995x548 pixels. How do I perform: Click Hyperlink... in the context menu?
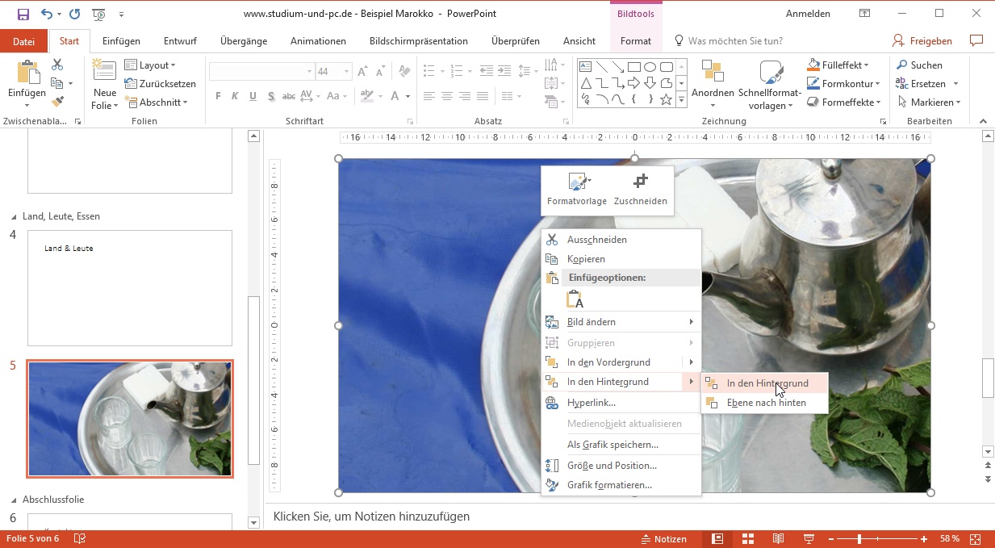pos(621,403)
